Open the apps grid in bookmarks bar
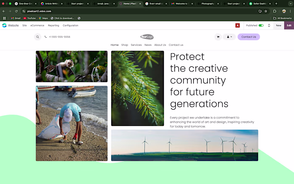Image resolution: width=294 pixels, height=184 pixels. coord(4,18)
